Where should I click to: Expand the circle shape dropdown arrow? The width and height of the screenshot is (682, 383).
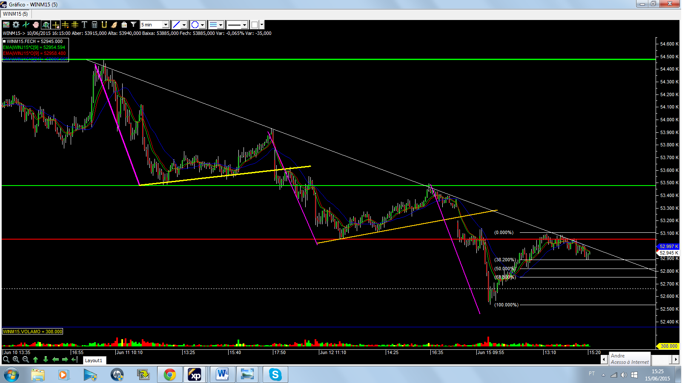pos(203,25)
